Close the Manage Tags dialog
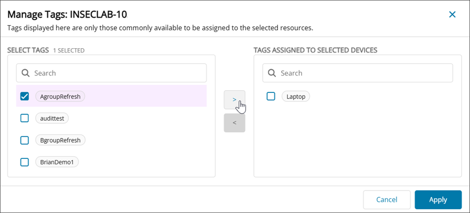This screenshot has width=470, height=213. coord(452,14)
